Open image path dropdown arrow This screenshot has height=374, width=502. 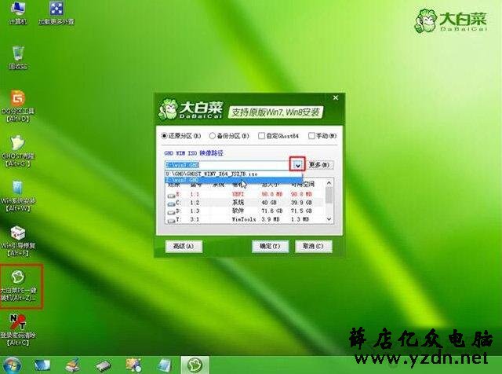click(x=298, y=165)
